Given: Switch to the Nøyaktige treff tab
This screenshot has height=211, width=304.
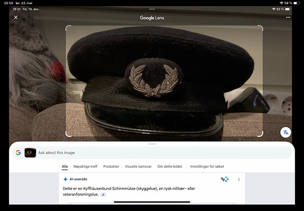Looking at the screenshot, I should (85, 167).
